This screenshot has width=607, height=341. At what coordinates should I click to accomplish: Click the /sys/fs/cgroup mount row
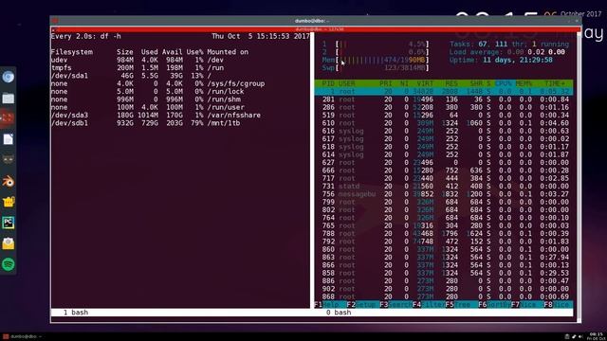(x=158, y=83)
